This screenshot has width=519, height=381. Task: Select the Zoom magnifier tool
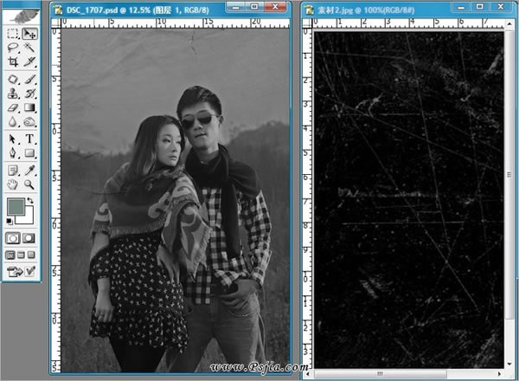(29, 184)
